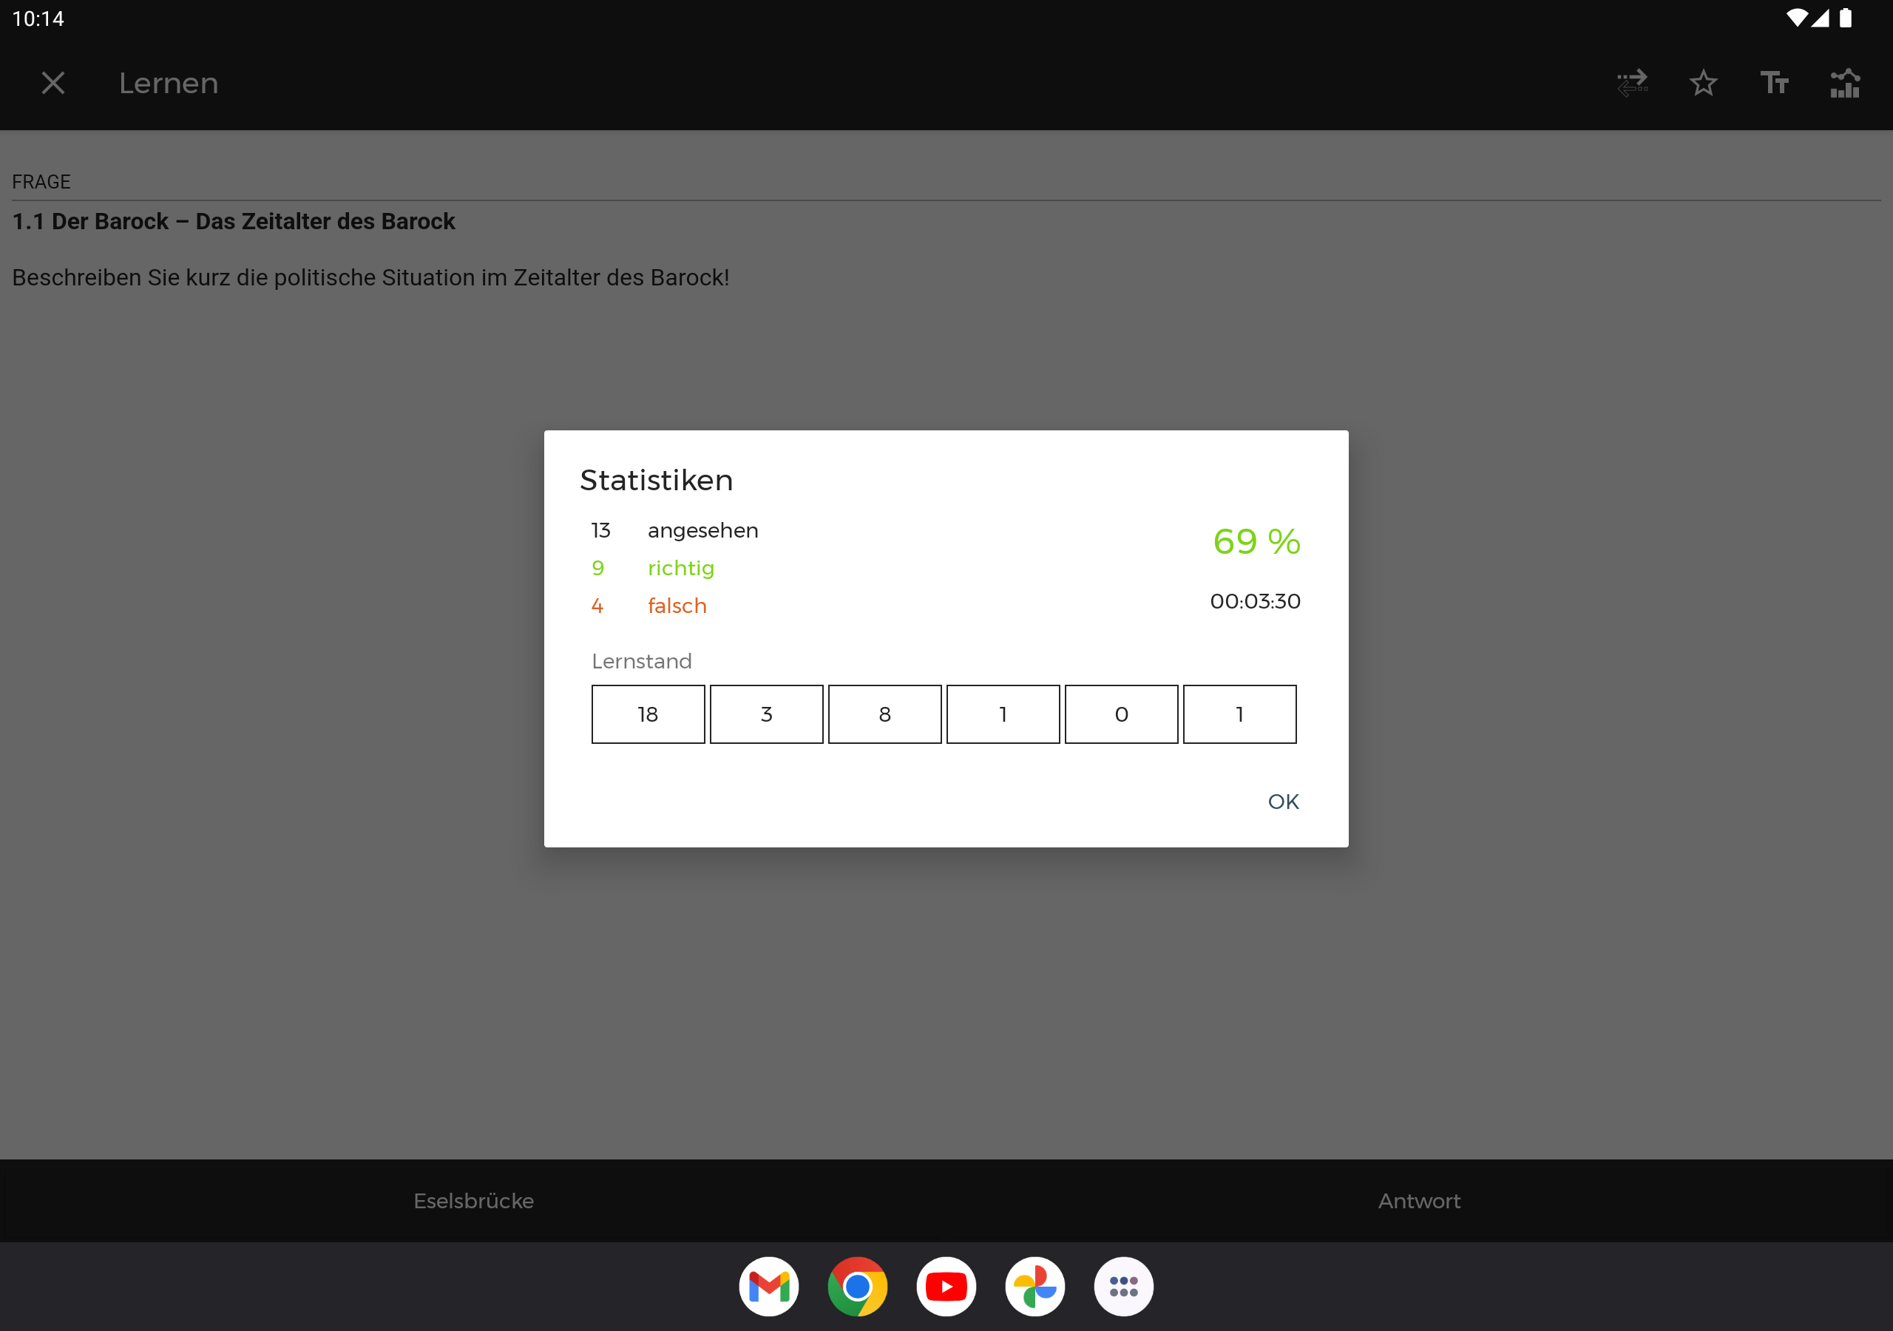This screenshot has width=1893, height=1331.
Task: Open the app drawer icon
Action: [x=1123, y=1287]
